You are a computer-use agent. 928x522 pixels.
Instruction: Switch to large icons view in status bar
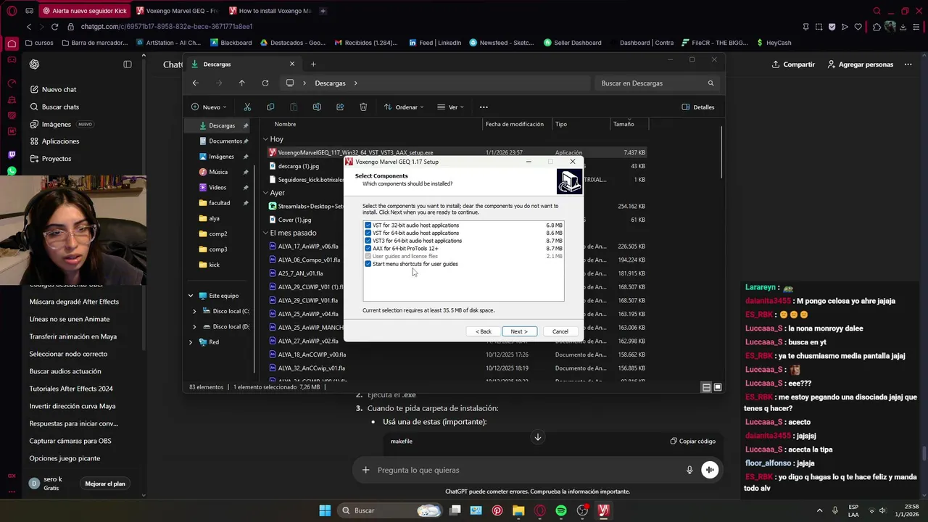718,387
